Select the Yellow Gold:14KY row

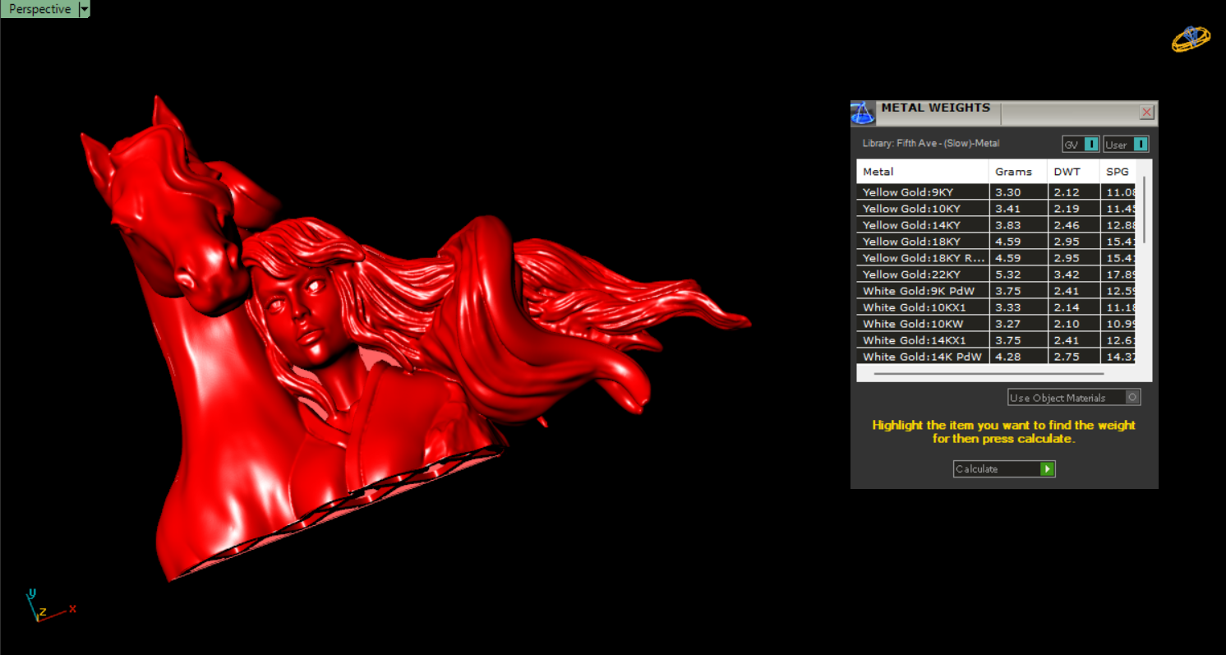point(922,225)
